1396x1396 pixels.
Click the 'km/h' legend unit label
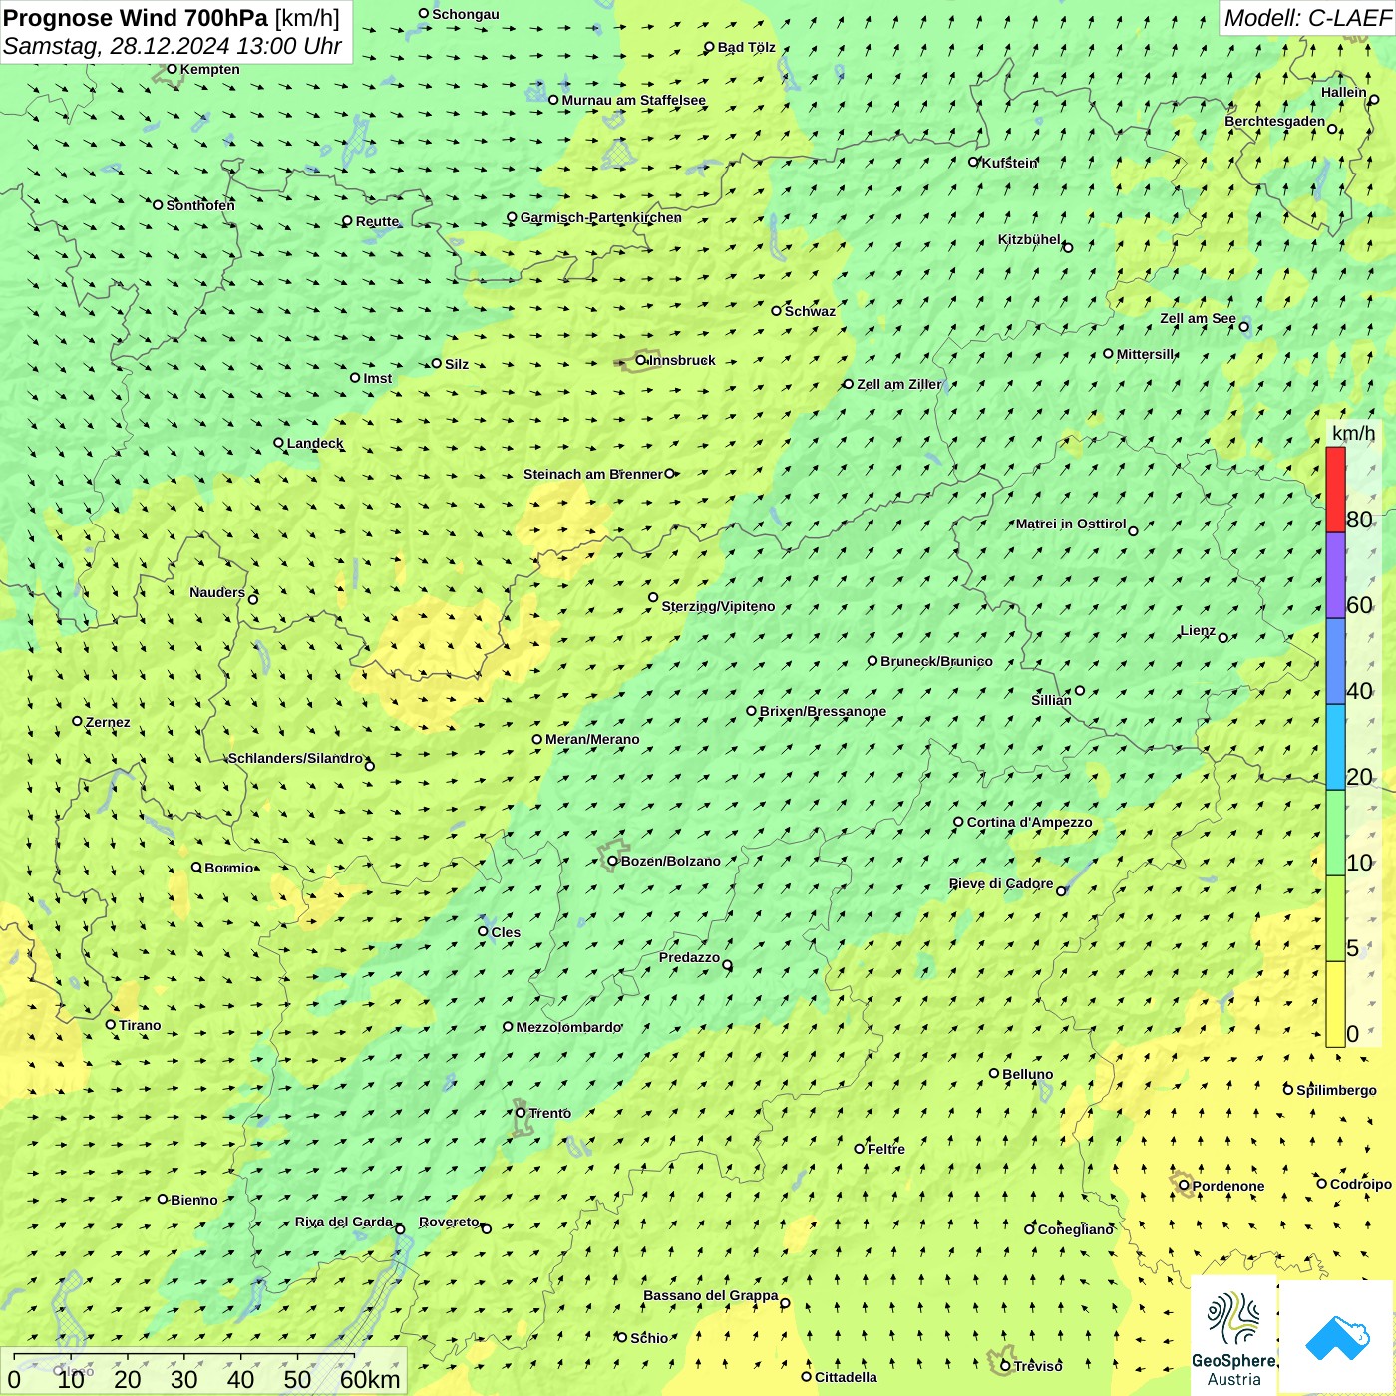point(1353,433)
